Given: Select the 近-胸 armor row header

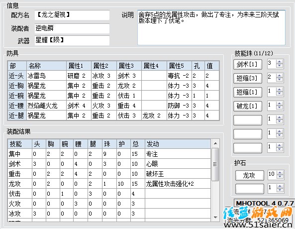Looking at the screenshot, I should coord(17,86).
